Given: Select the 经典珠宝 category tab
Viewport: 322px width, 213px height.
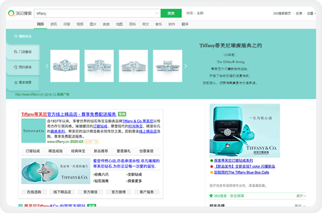Looking at the screenshot, I should pos(78,151).
